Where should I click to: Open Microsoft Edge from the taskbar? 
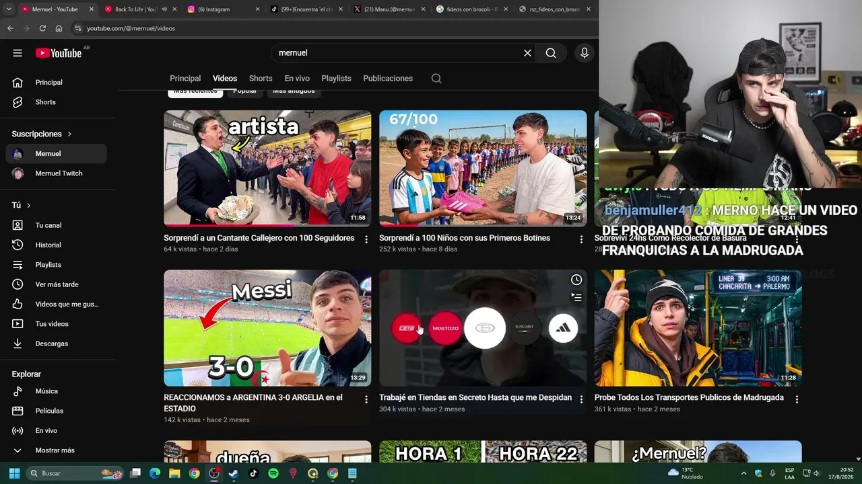click(x=155, y=473)
